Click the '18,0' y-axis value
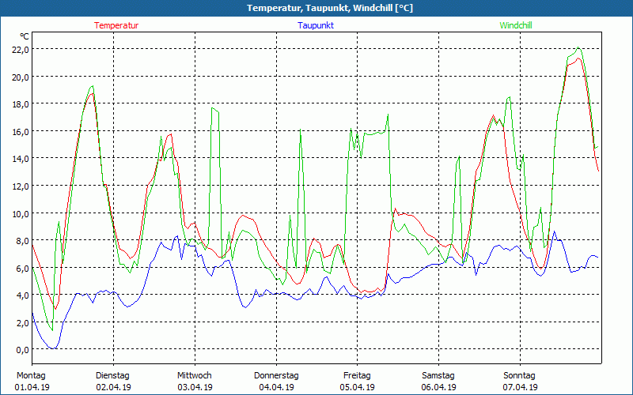This screenshot has height=395, width=633. tap(21, 104)
